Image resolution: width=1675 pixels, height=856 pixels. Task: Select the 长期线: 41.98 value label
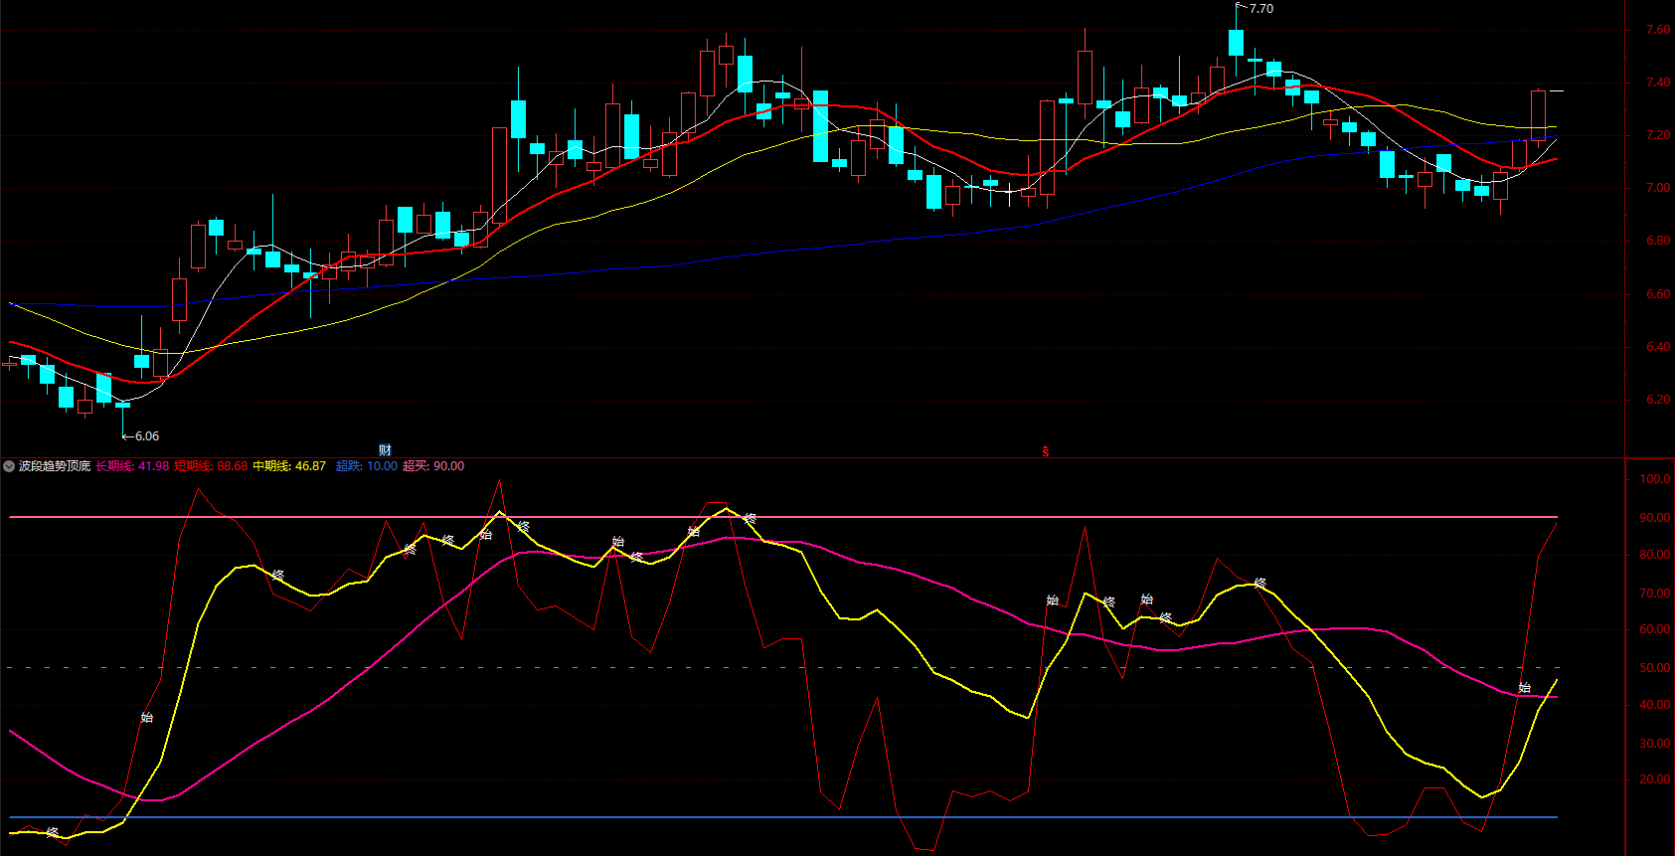[132, 466]
